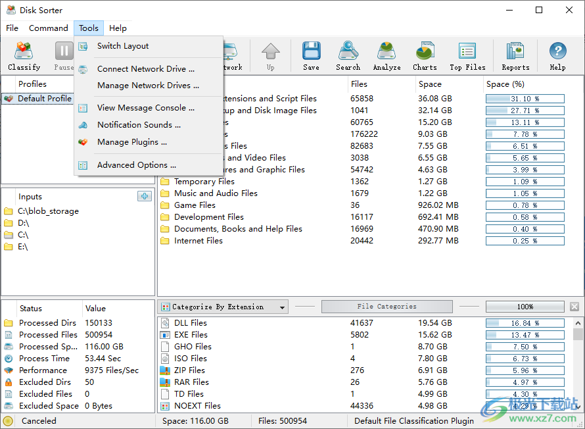Click the Canceled status indicator icon

pyautogui.click(x=8, y=421)
